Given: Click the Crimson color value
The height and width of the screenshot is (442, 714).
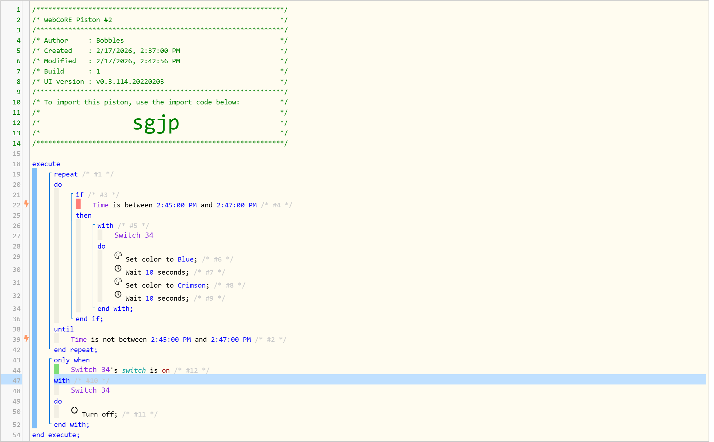Looking at the screenshot, I should pyautogui.click(x=192, y=285).
